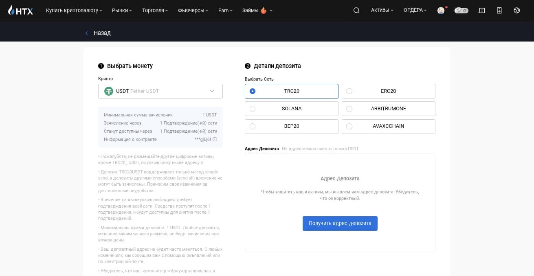This screenshot has width=534, height=276.
Task: Open the Торговля dropdown menu
Action: point(155,11)
